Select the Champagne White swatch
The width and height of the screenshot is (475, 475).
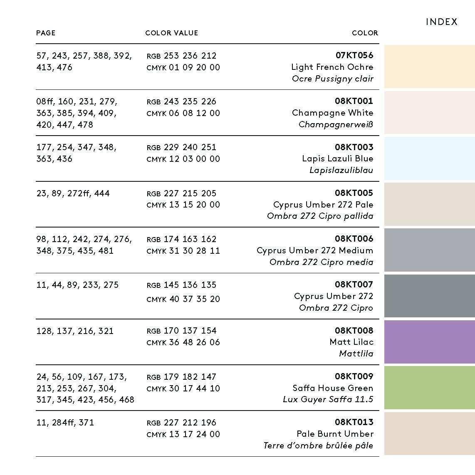click(429, 112)
